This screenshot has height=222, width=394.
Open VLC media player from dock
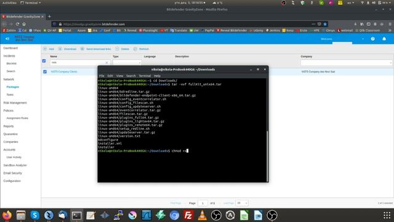(x=203, y=215)
